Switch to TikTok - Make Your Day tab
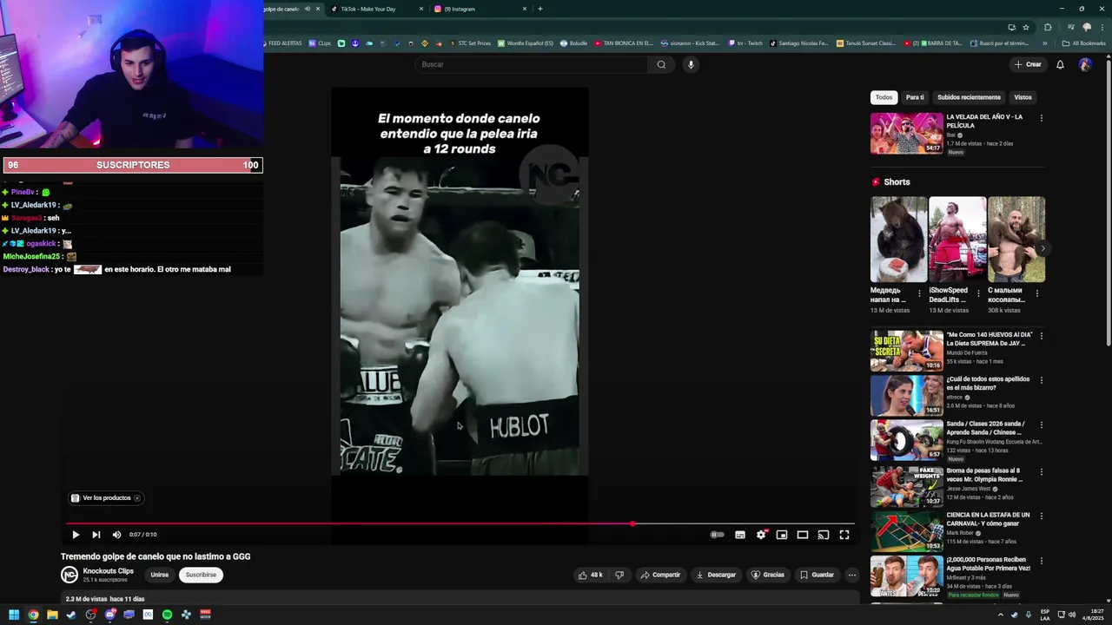The height and width of the screenshot is (625, 1112). coord(377,9)
